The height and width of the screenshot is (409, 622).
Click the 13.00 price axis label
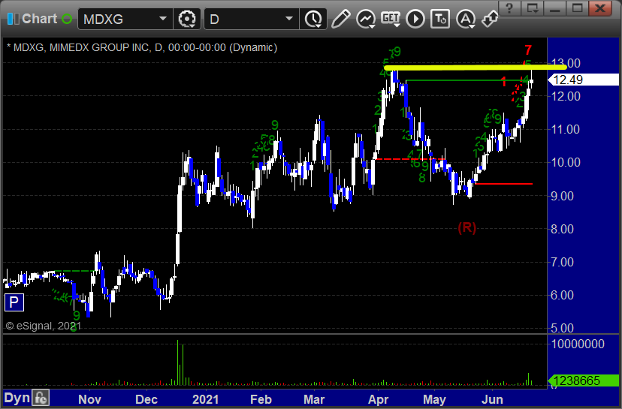[566, 63]
